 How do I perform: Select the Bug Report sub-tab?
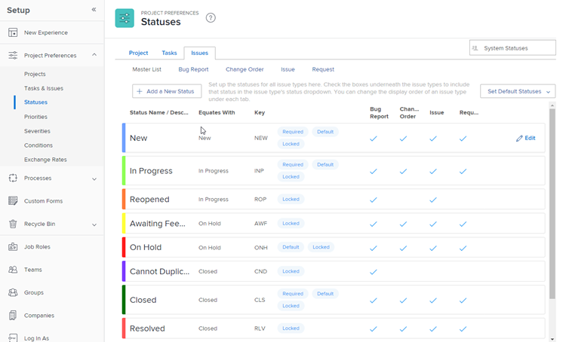[x=193, y=69]
